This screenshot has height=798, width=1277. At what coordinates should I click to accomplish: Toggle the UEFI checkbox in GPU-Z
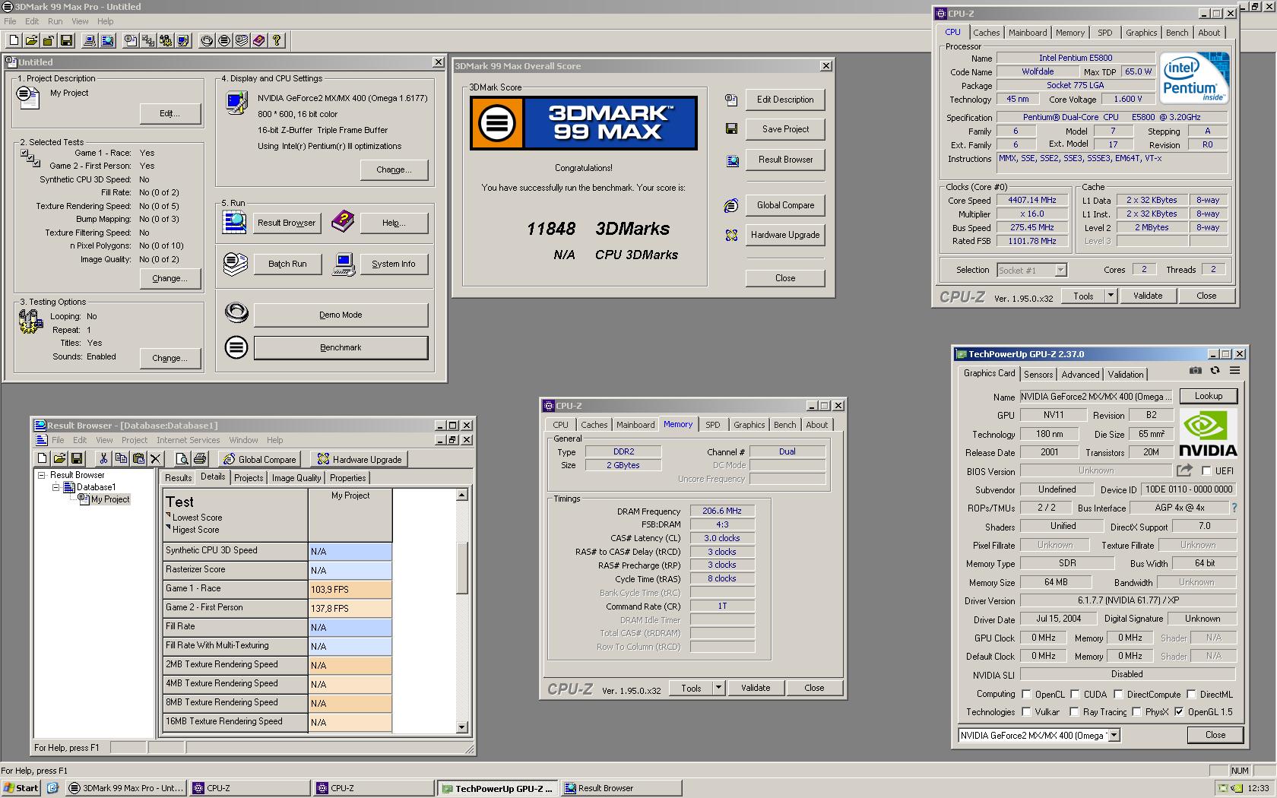tap(1206, 471)
